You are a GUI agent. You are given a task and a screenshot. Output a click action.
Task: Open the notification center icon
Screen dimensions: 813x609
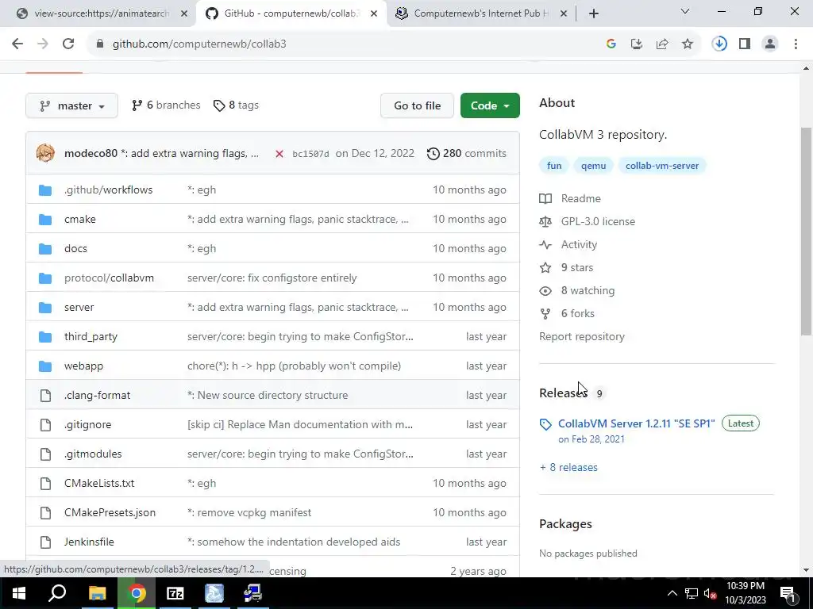(x=787, y=593)
